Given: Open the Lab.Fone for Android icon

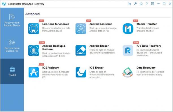Looking at the screenshot, I should click(34, 28).
